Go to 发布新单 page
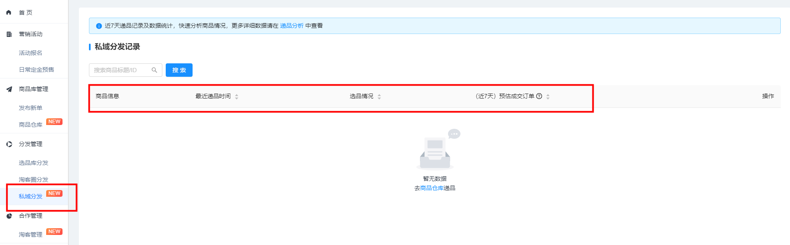790x245 pixels. (31, 108)
